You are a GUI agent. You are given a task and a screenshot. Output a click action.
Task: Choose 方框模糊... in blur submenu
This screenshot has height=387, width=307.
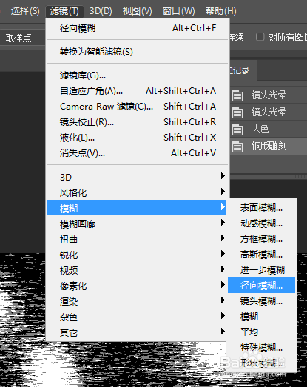[261, 239]
